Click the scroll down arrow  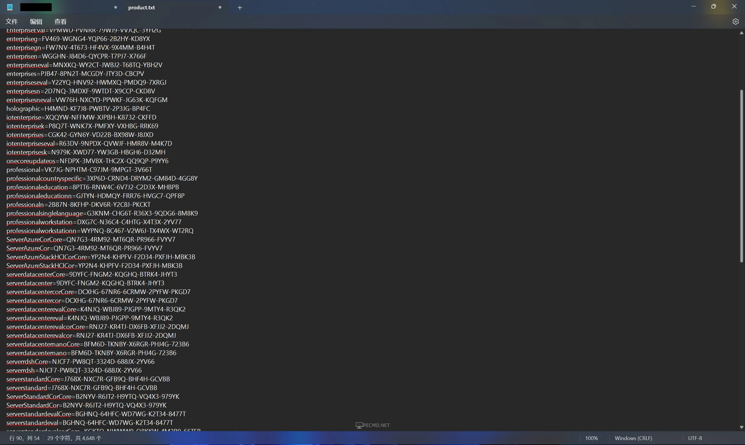tap(742, 427)
